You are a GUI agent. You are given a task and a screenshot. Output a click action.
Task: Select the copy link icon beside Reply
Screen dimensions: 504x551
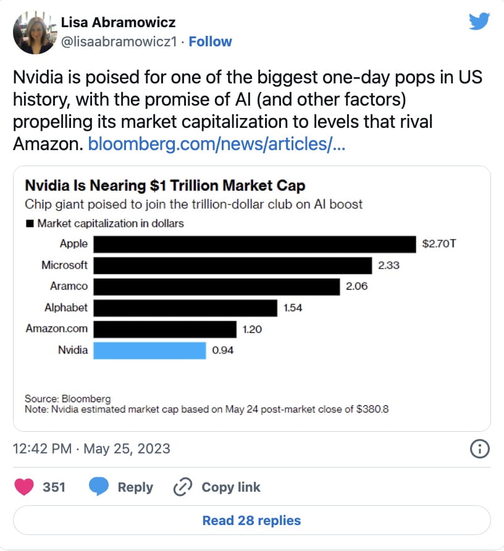[182, 487]
